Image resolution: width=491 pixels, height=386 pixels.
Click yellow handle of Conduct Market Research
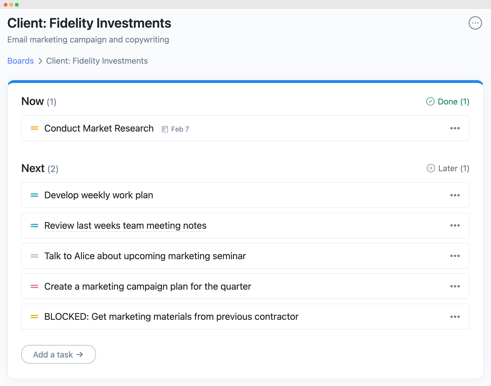[34, 128]
